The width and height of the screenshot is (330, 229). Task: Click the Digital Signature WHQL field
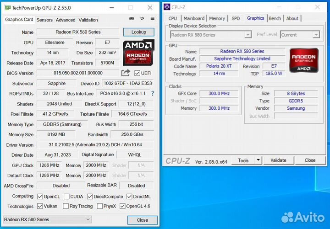point(135,155)
